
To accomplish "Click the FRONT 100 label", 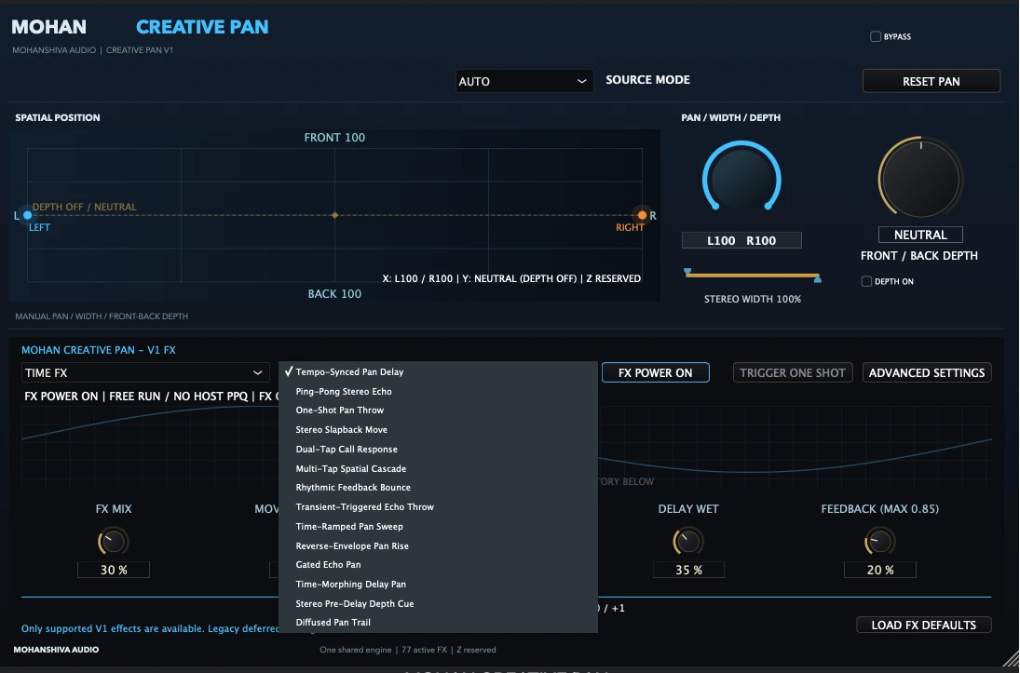I will pos(335,137).
